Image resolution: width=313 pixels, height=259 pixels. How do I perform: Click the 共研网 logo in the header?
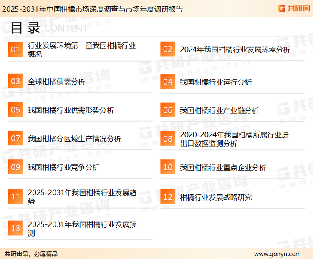pos(294,8)
